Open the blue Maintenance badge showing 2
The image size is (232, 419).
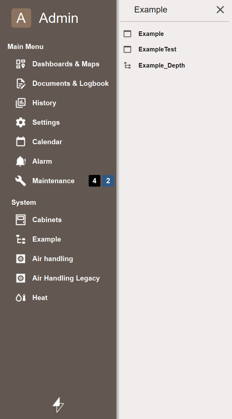tap(108, 181)
